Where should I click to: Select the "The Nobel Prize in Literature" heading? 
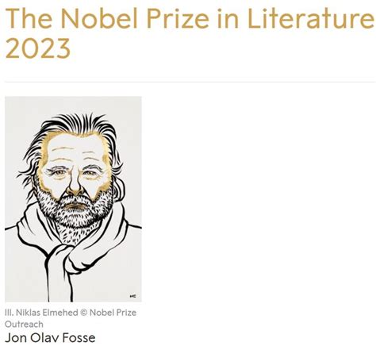(x=190, y=19)
